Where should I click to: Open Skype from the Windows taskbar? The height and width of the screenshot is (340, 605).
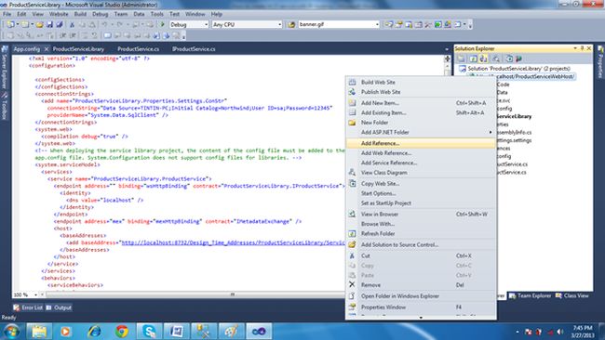tap(149, 331)
